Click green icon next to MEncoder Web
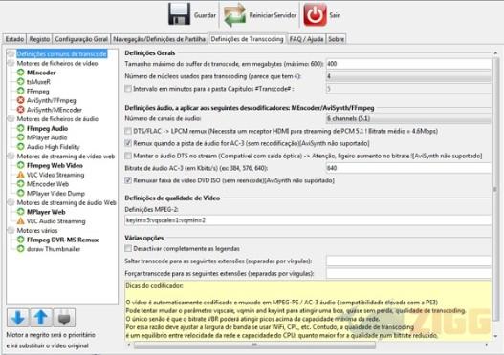 pos(21,184)
